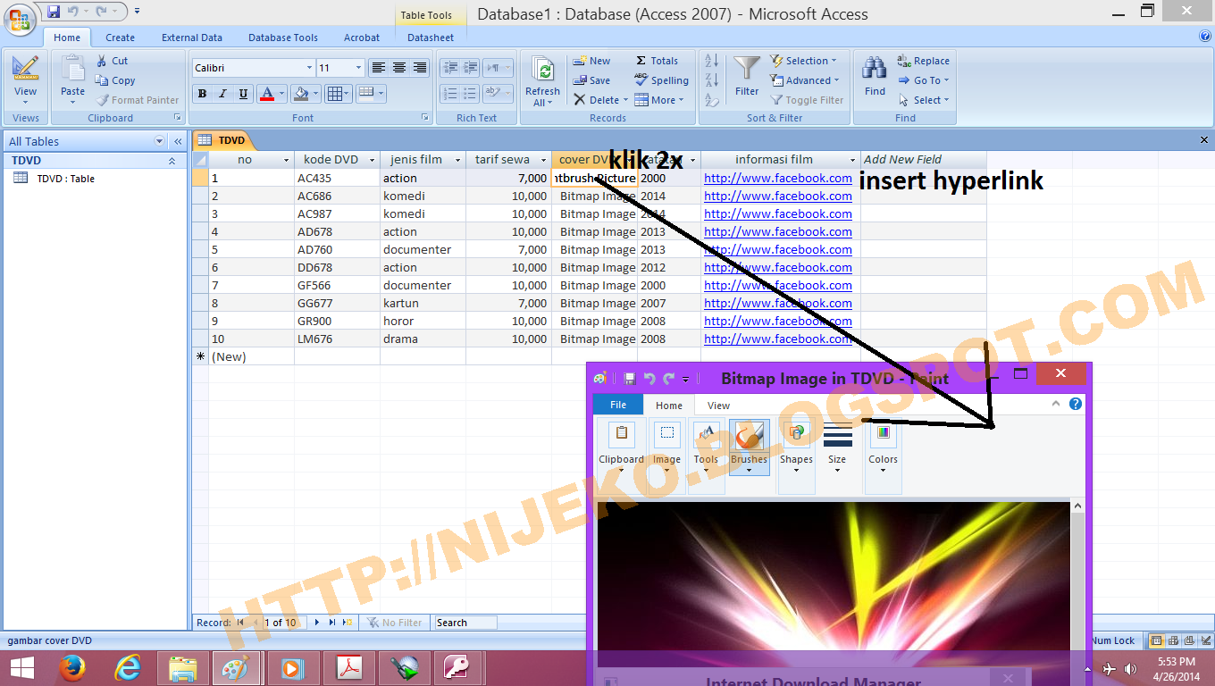1215x686 pixels.
Task: Click Save in the Quick Access Toolbar
Action: coord(54,12)
